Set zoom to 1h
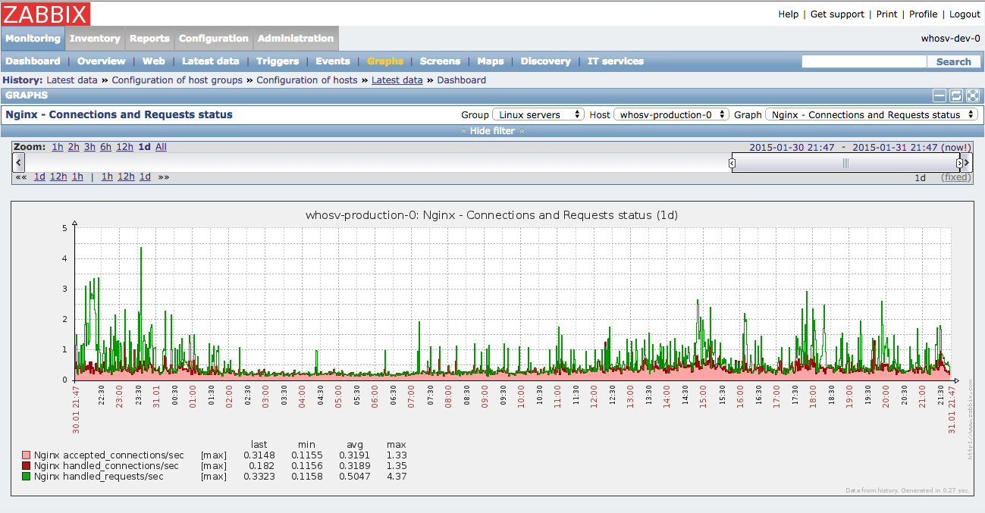This screenshot has height=513, width=985. pyautogui.click(x=58, y=147)
